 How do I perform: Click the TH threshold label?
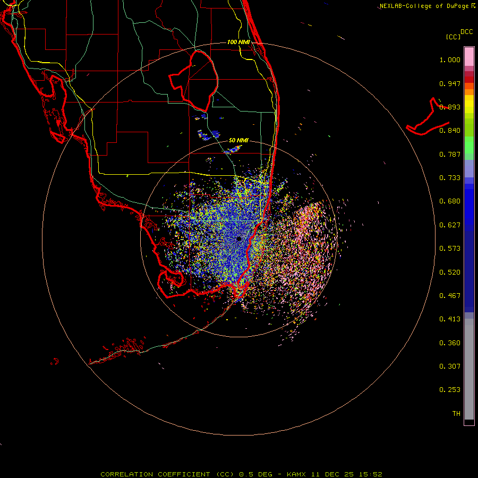click(x=456, y=414)
